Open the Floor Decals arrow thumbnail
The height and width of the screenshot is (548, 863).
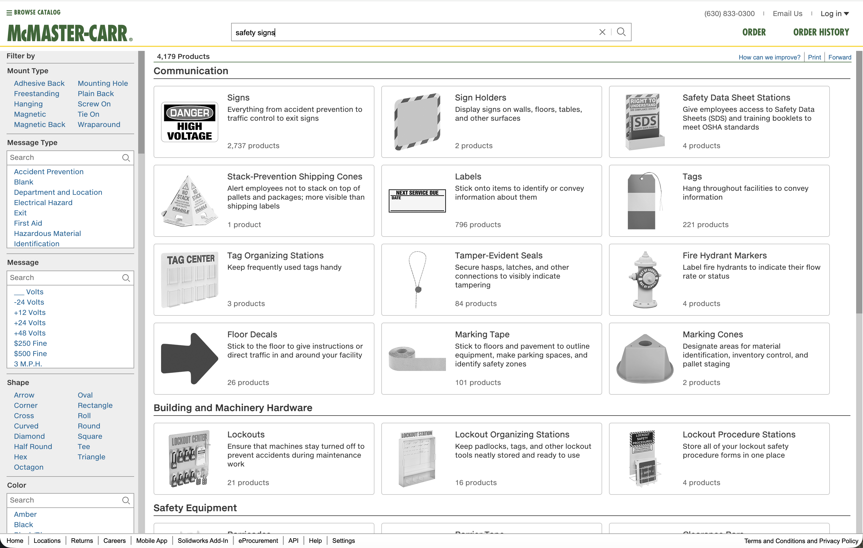point(189,358)
